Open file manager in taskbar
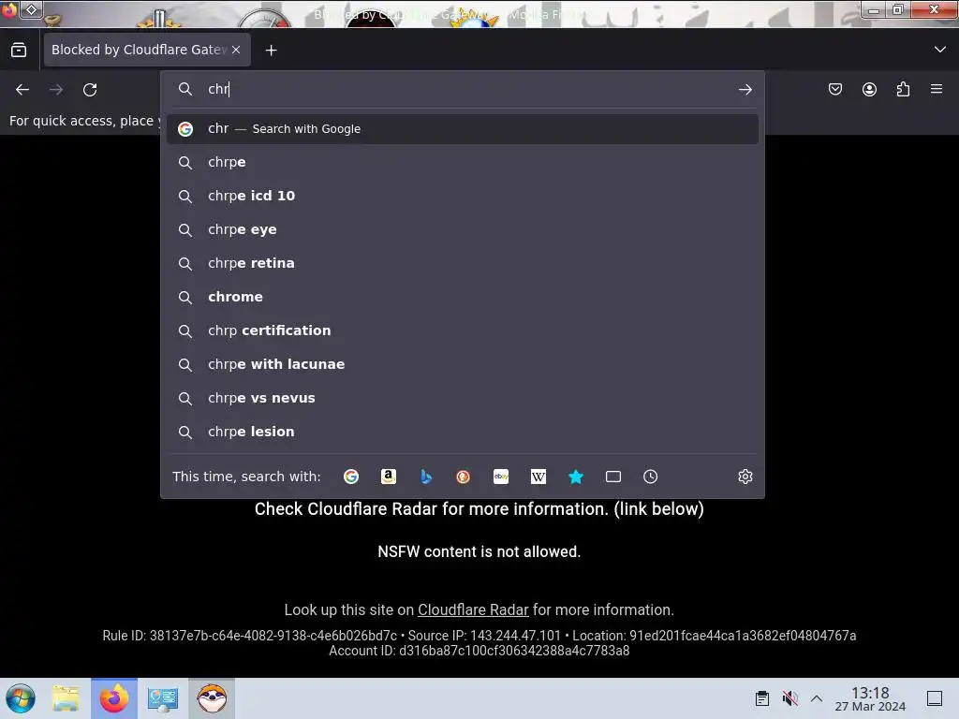Screen dimensions: 959x719 pos(66,698)
